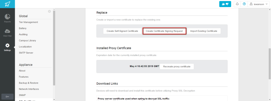Select Localization menu item
271x101 pixels.
25,47
